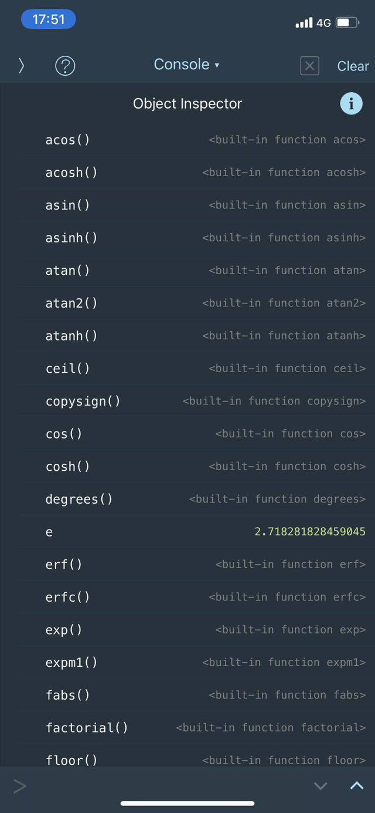Tap the X icon to clear console output
The height and width of the screenshot is (813, 375).
click(x=309, y=66)
